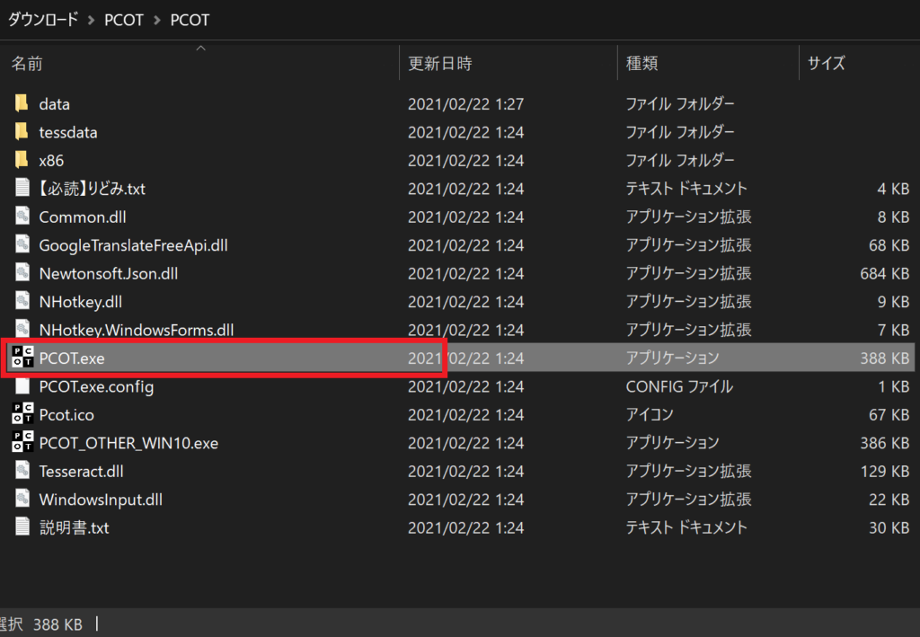This screenshot has width=920, height=637.
Task: Select the file name Newtonsoft.Json.dll
Action: pos(109,273)
